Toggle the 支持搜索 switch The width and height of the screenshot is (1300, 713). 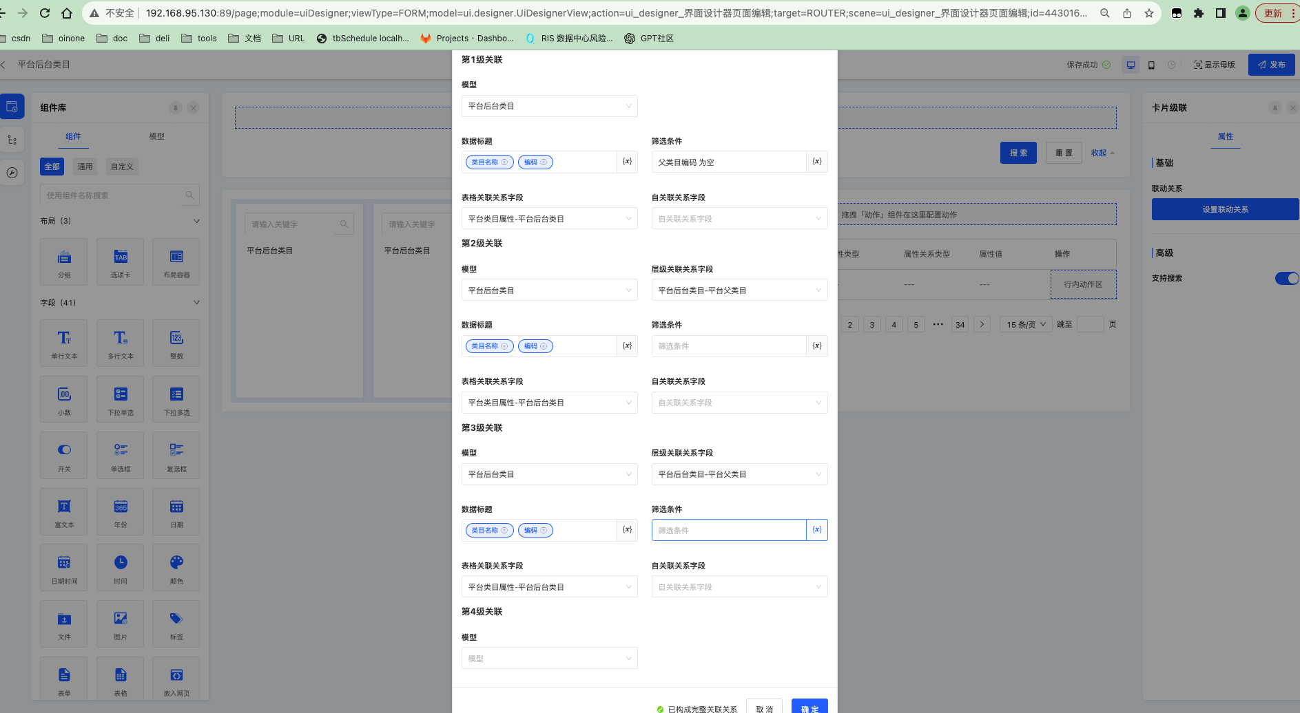tap(1287, 278)
